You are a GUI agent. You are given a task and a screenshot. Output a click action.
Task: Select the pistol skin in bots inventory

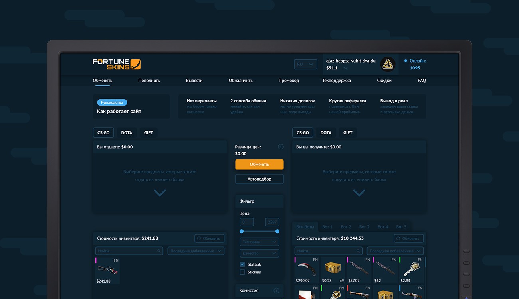click(359, 293)
